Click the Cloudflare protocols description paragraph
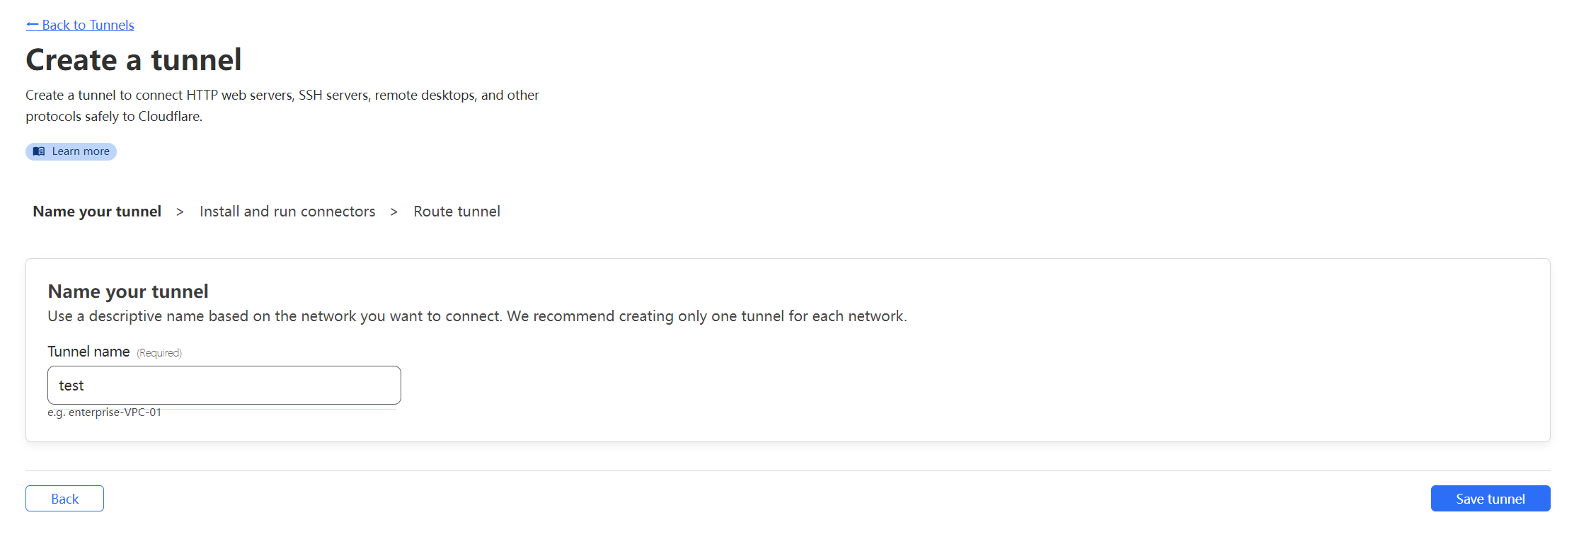 (x=282, y=105)
